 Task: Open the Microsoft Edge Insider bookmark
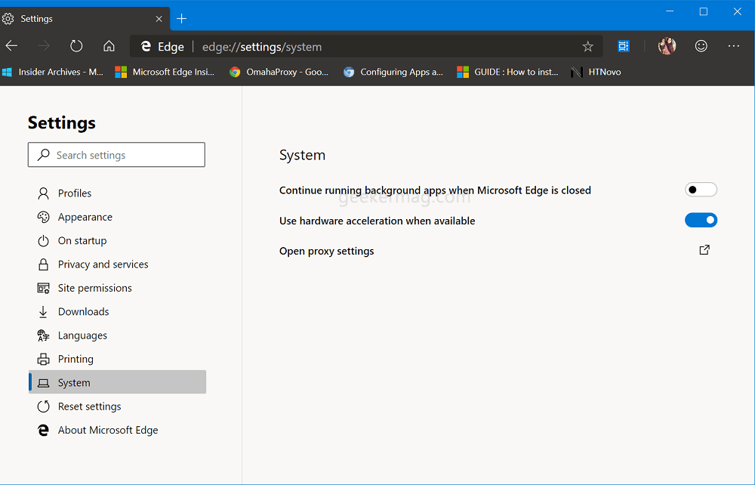point(165,73)
